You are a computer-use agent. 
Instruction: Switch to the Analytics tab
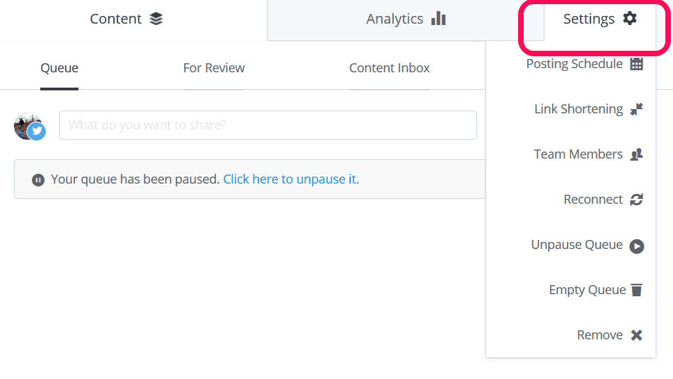[406, 20]
